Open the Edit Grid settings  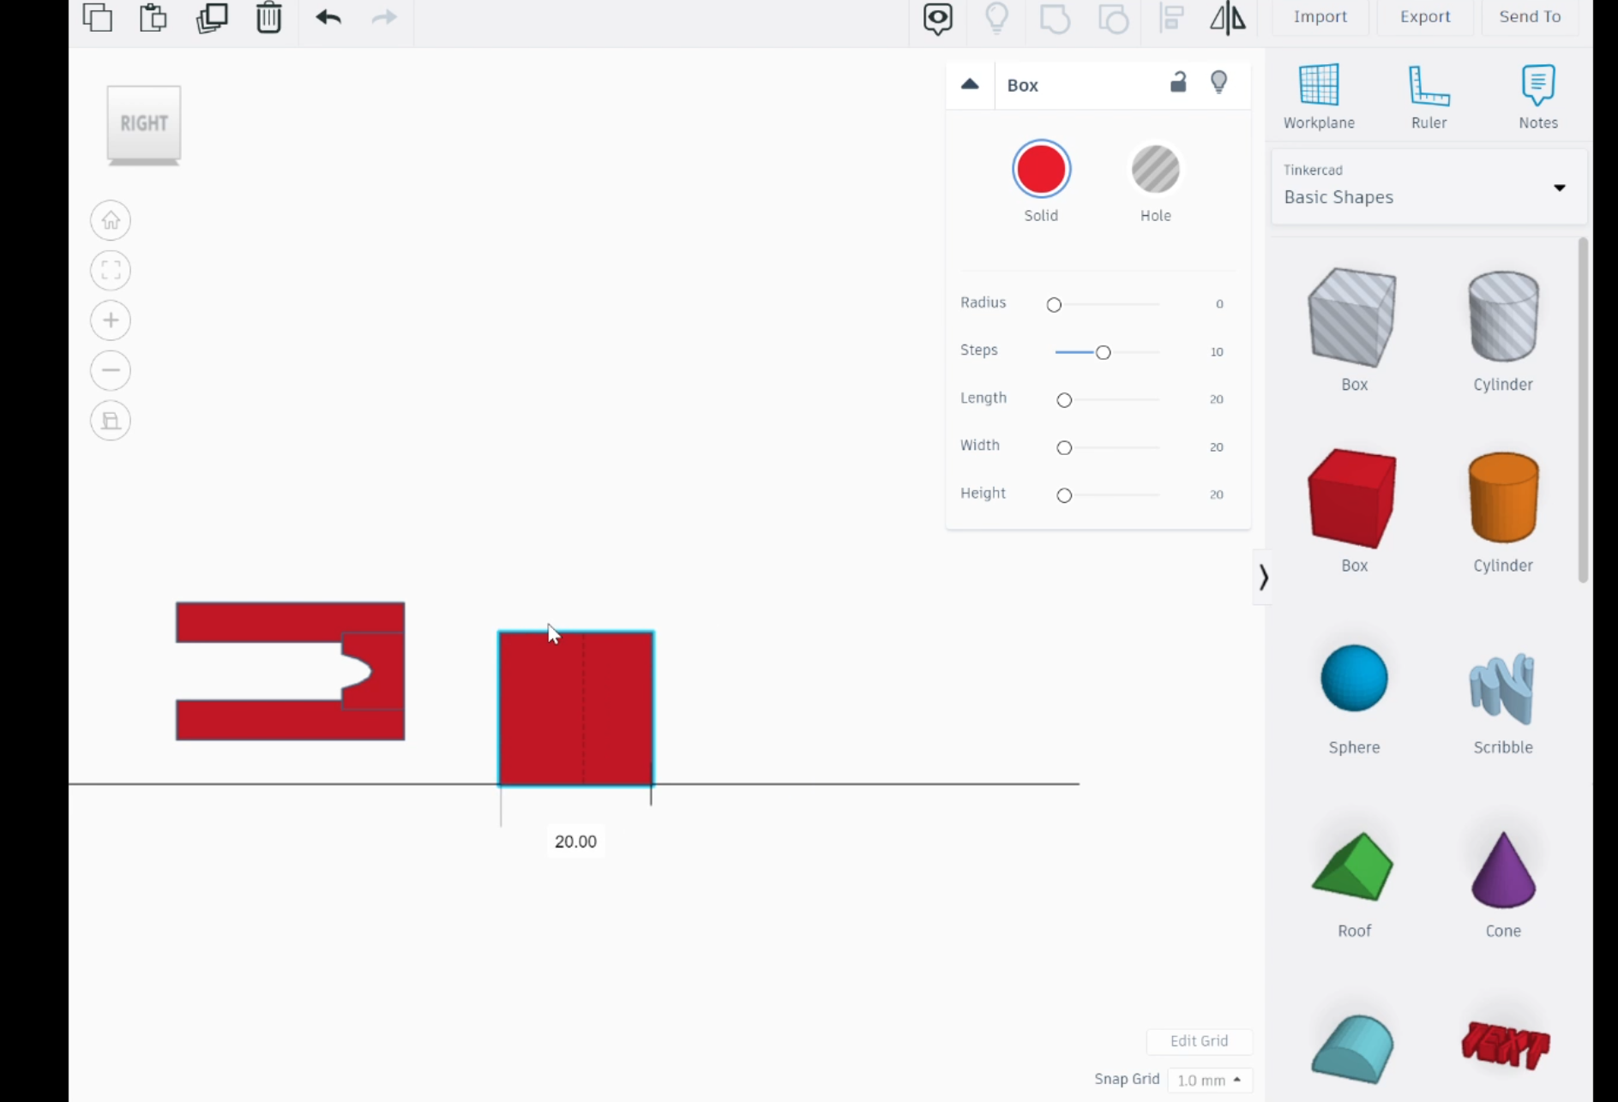1198,1041
